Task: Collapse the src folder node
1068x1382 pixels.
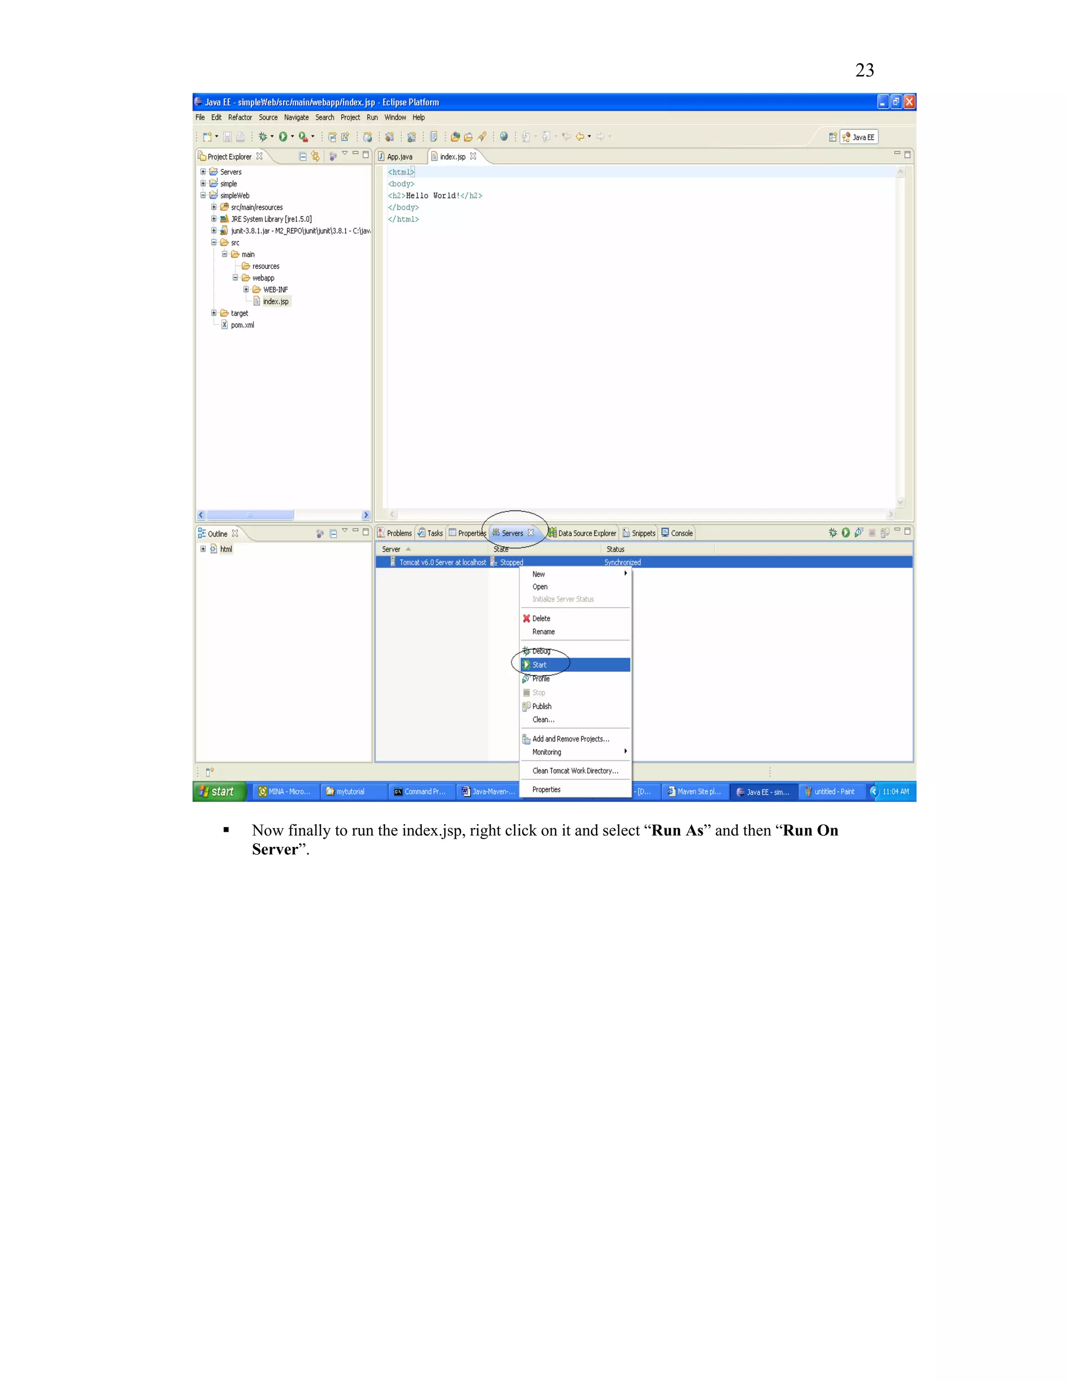Action: point(214,243)
